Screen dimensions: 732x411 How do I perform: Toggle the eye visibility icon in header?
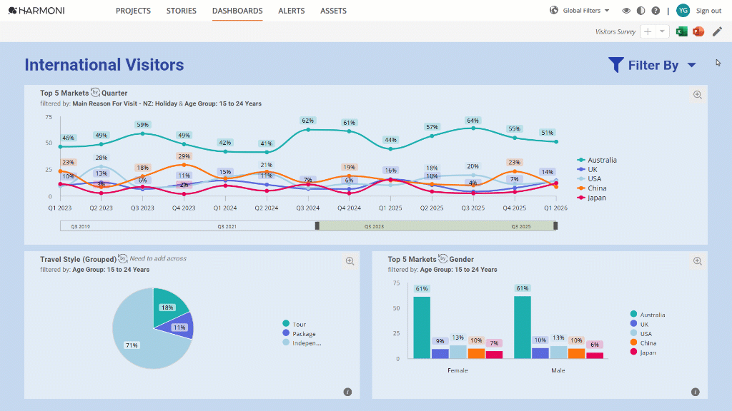click(x=626, y=11)
